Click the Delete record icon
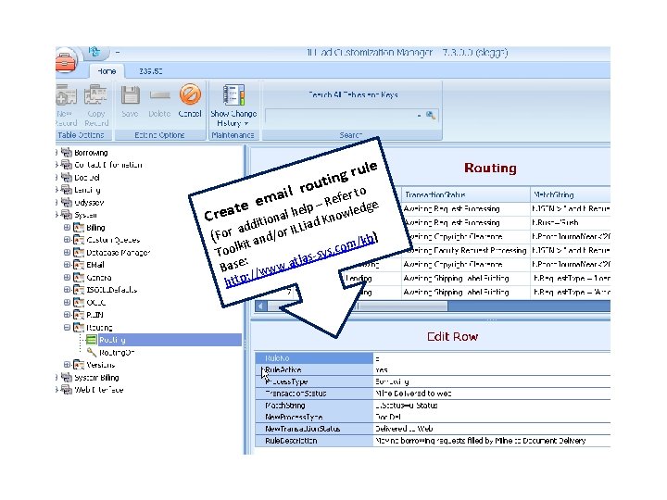Viewport: 667px width, 500px height. tap(159, 95)
